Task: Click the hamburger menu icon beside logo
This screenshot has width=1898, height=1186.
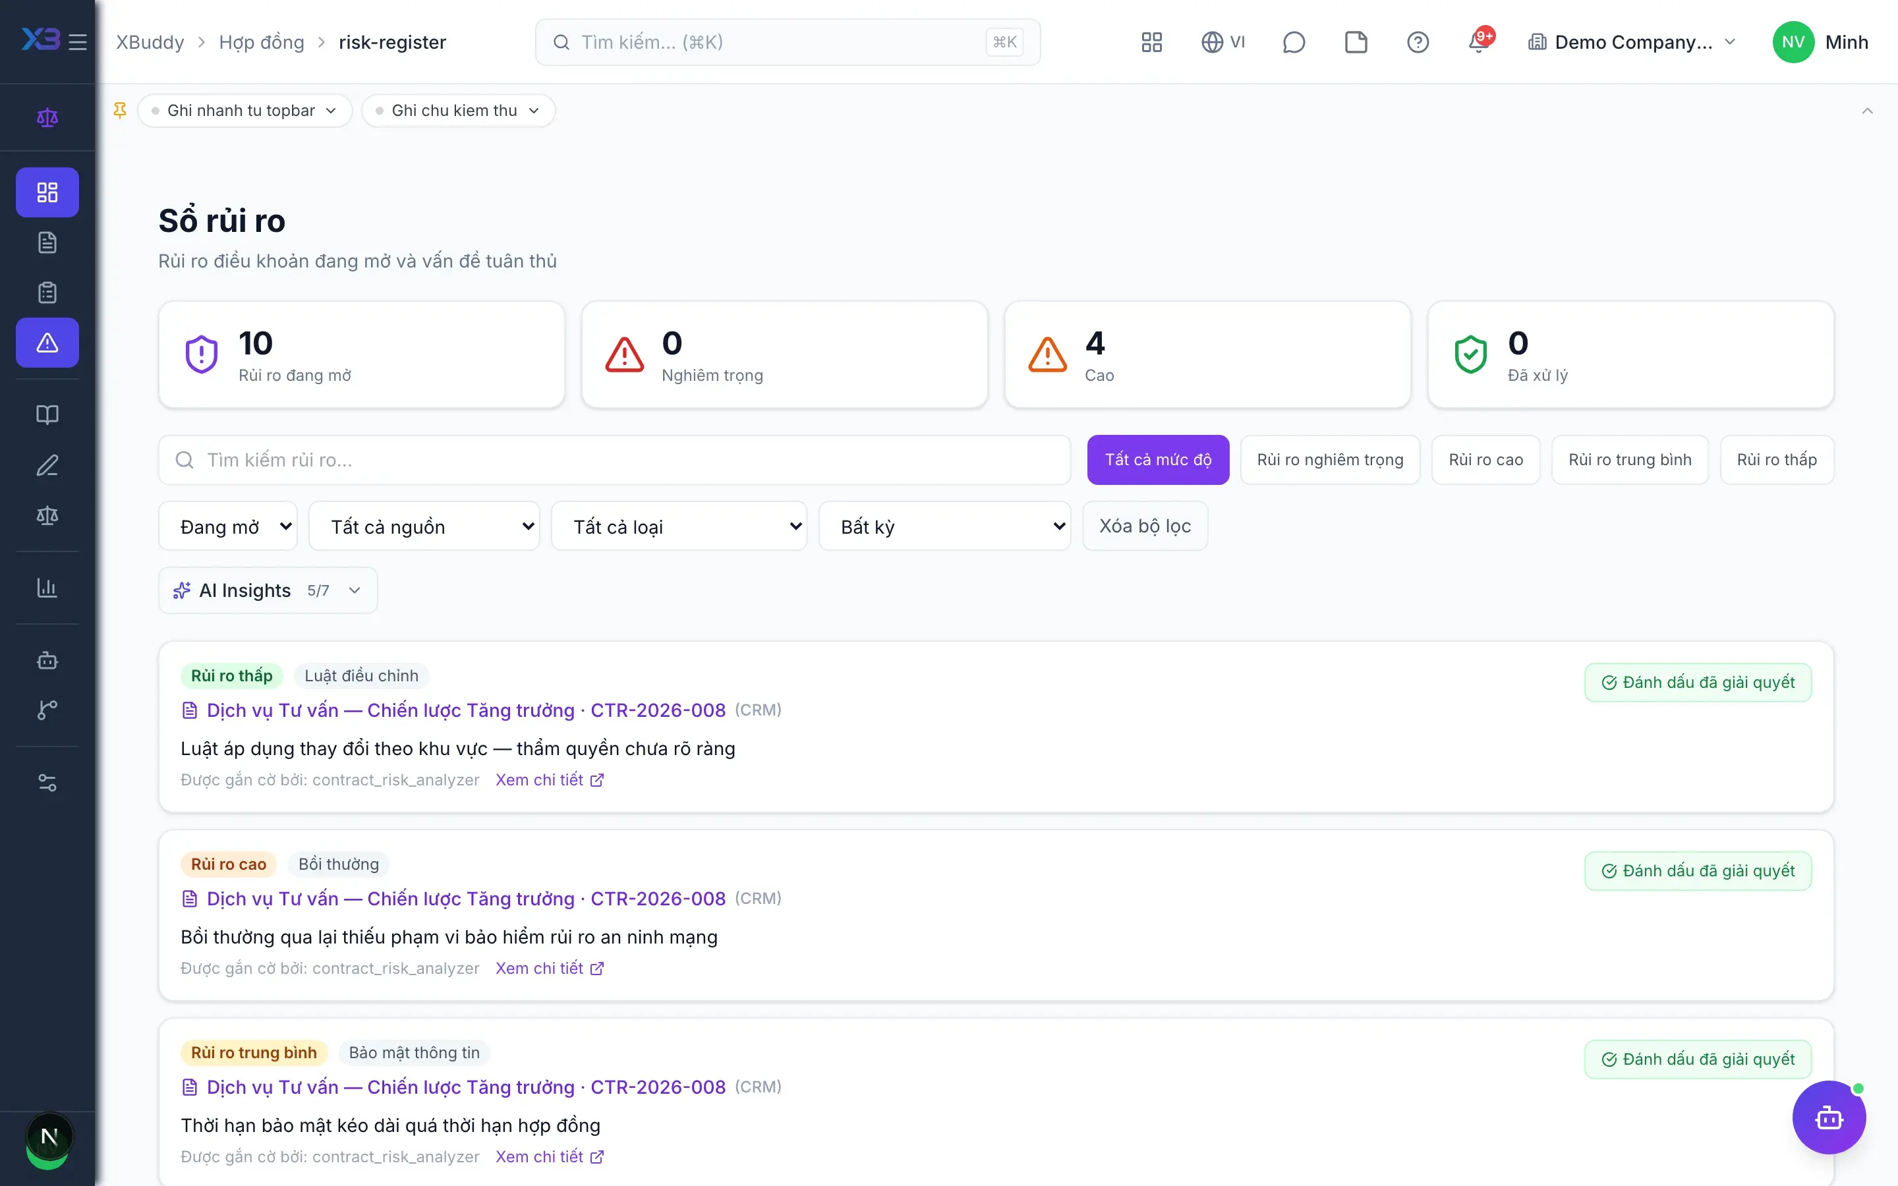Action: pyautogui.click(x=78, y=42)
